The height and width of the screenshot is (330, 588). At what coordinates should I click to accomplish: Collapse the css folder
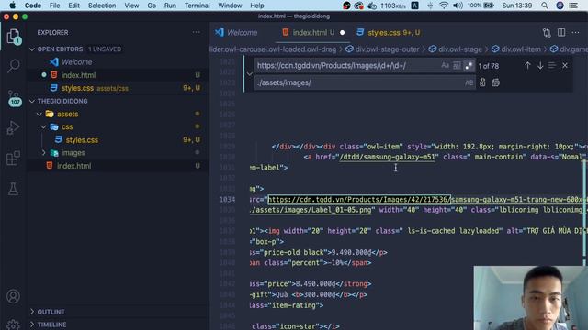43,126
